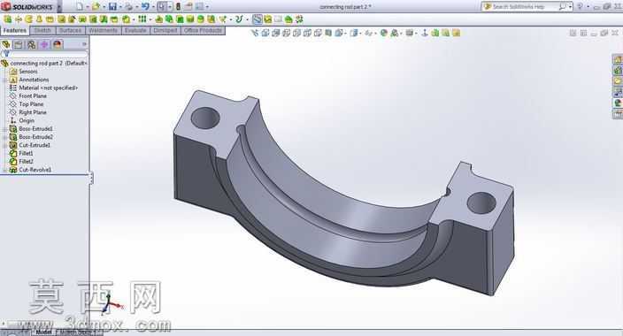Open the dropdown arrow next to New
Screen dimensions: 623x336
pos(87,7)
